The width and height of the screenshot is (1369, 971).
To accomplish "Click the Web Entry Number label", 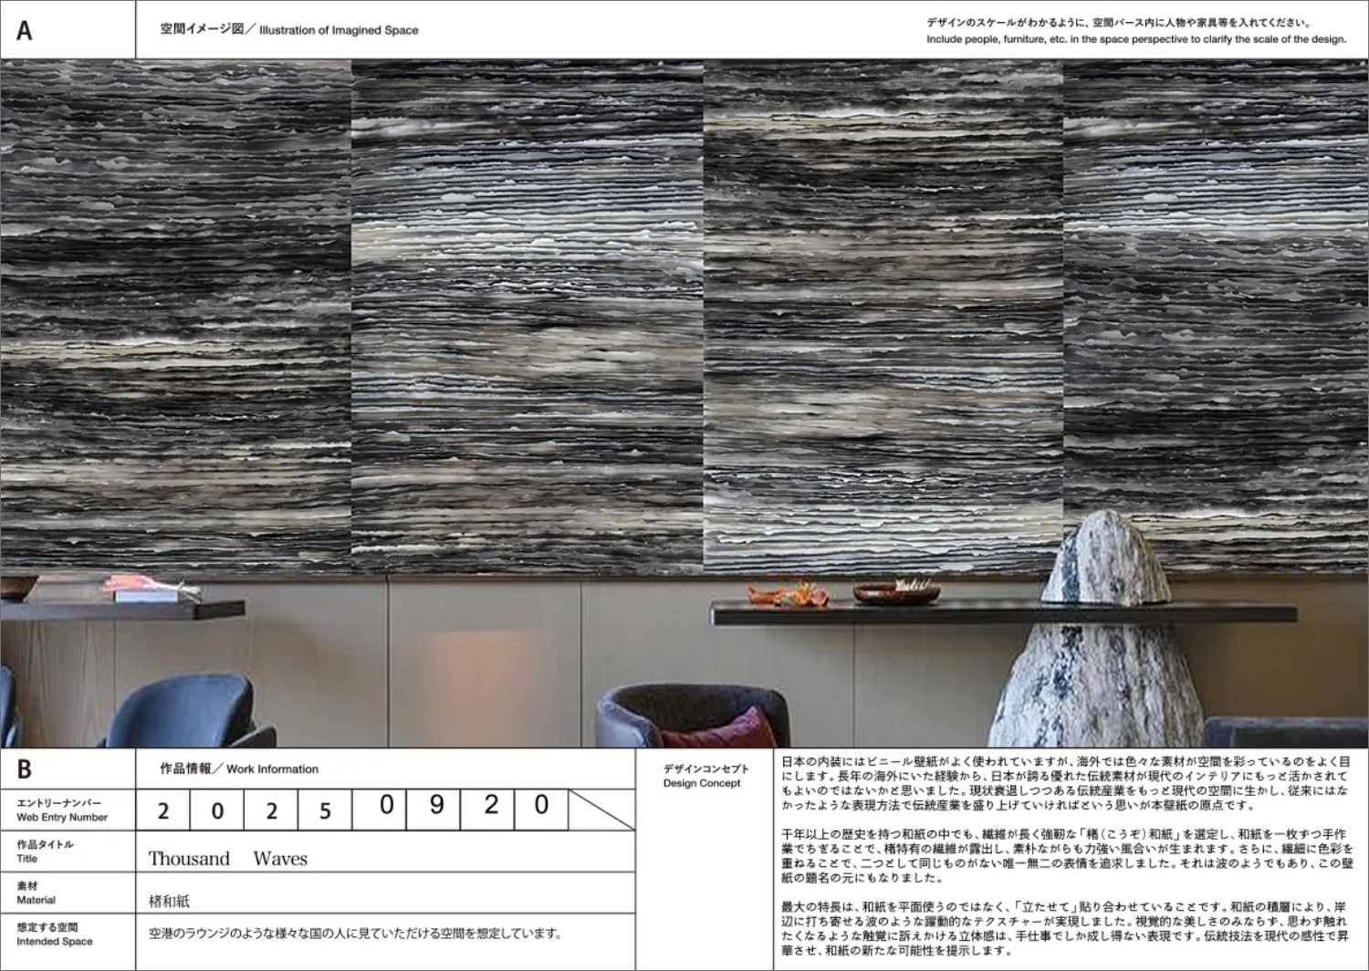I will coord(62,810).
